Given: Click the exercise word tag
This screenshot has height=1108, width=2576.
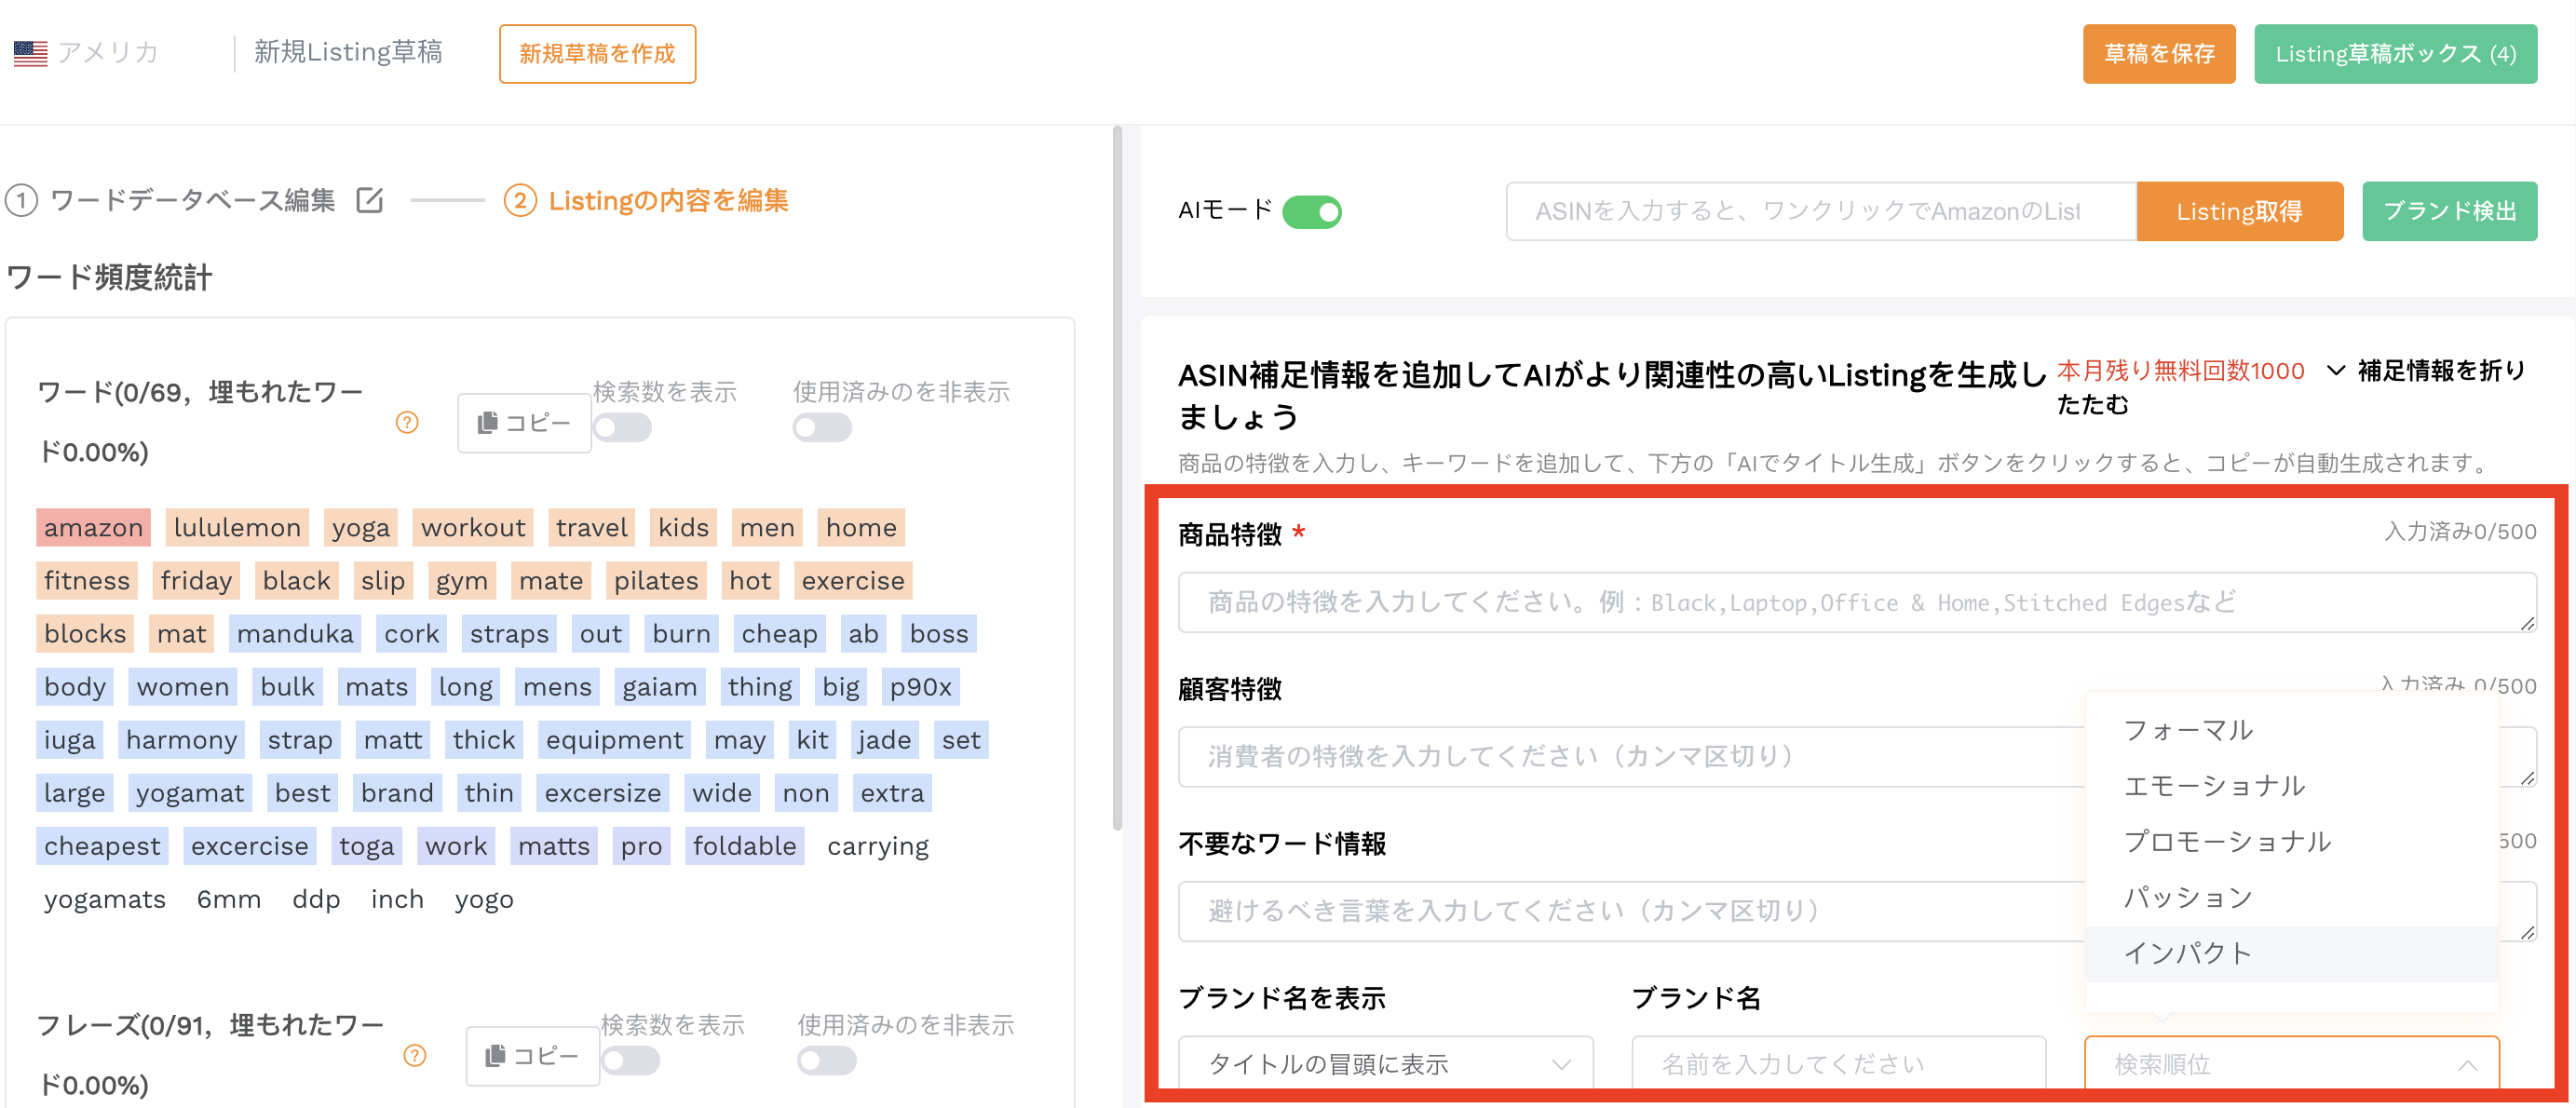Looking at the screenshot, I should pos(853,581).
